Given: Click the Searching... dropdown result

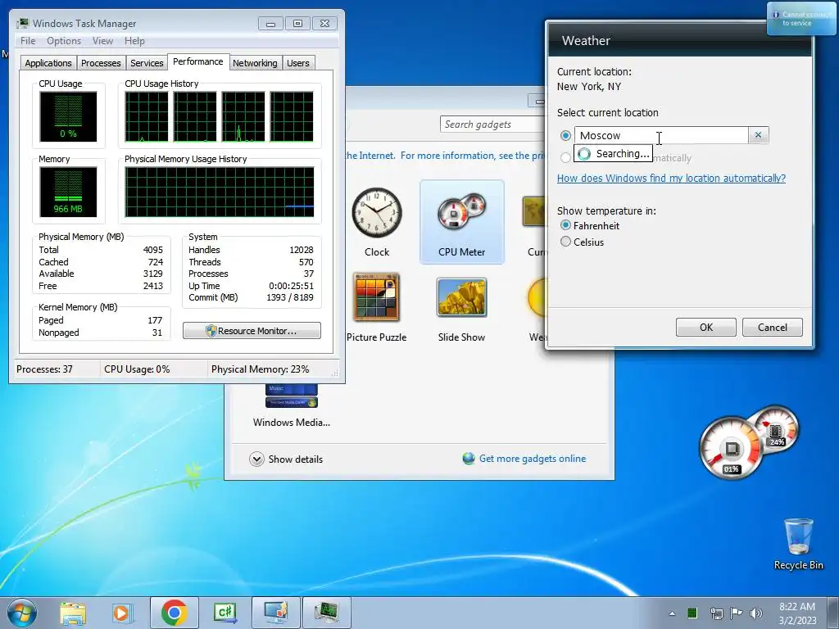Looking at the screenshot, I should click(613, 154).
